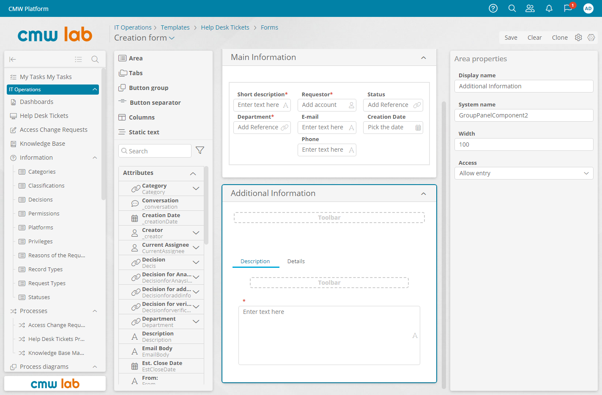602x395 pixels.
Task: Open Record Types in the Information tree
Action: [x=45, y=270]
